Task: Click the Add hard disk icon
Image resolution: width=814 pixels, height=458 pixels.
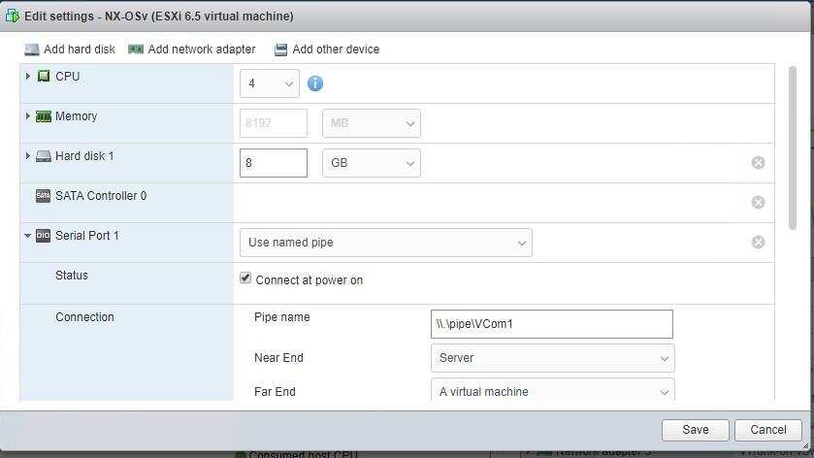Action: tap(32, 49)
